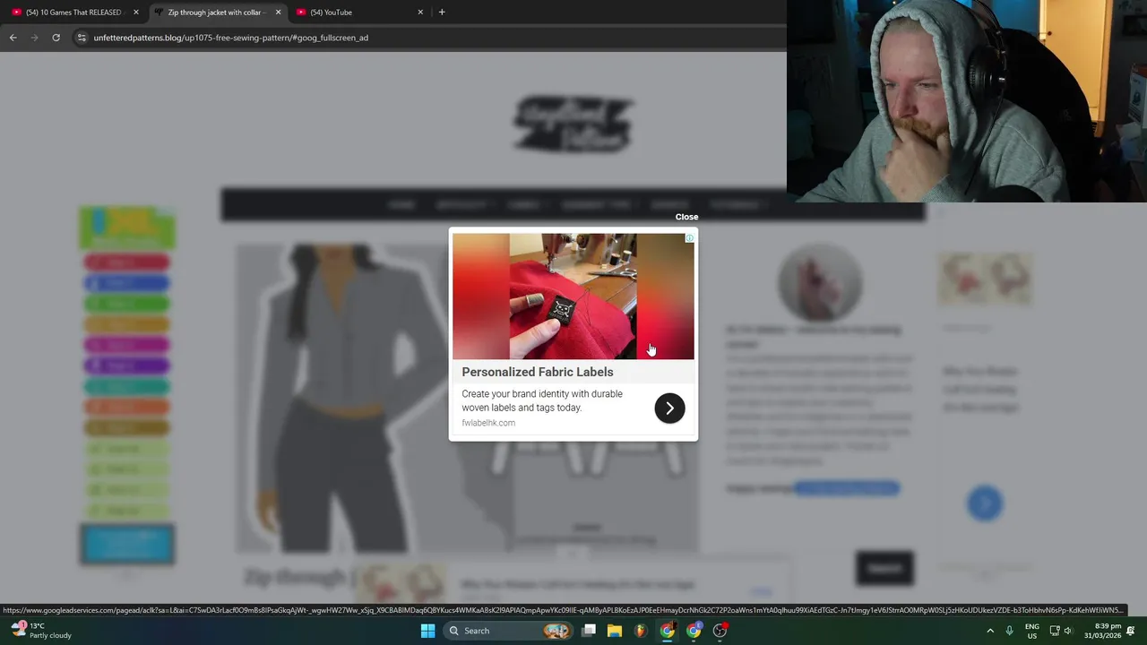Screen dimensions: 1147x645
Task: Go back in browser history
Action: click(13, 38)
